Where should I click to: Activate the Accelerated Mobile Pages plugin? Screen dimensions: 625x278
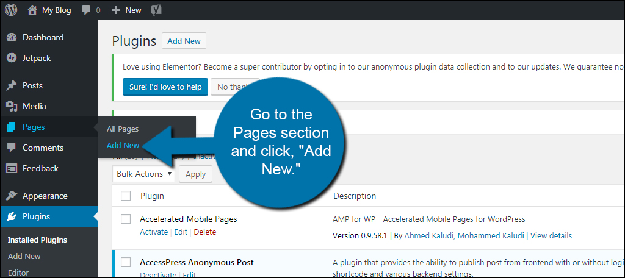point(154,232)
